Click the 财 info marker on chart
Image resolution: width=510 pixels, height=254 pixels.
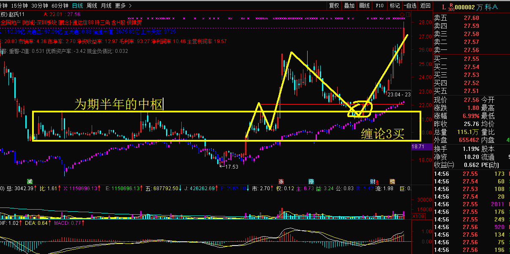coord(373,181)
